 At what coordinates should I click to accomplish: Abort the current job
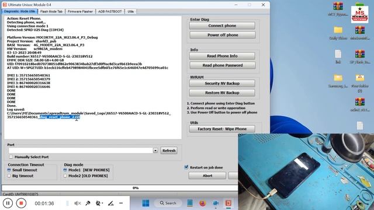pyautogui.click(x=207, y=176)
